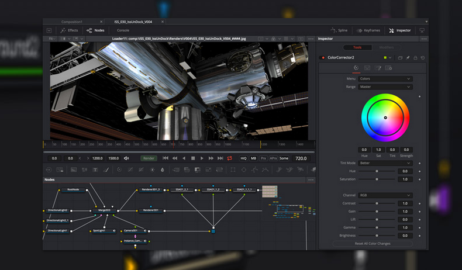Viewport: 462px width, 270px height.
Task: Toggle the Some update mode button
Action: pos(284,158)
